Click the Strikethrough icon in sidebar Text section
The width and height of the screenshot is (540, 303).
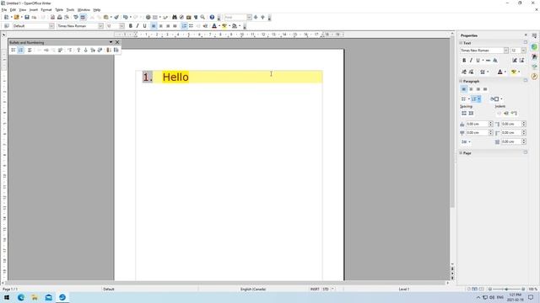coord(488,61)
